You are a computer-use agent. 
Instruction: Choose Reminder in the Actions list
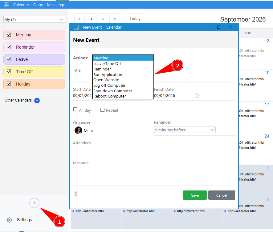point(123,69)
